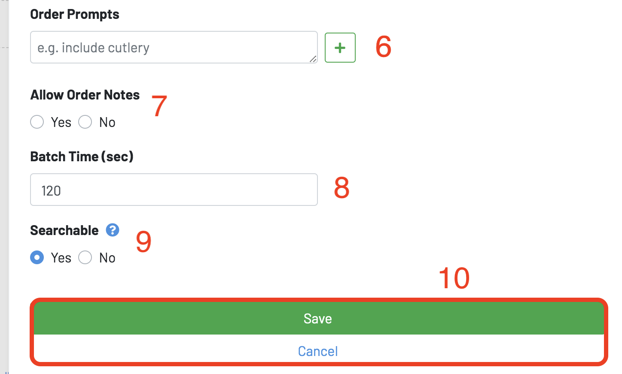Grab the resize handle of Order Prompts textarea
622x374 pixels.
coord(313,59)
